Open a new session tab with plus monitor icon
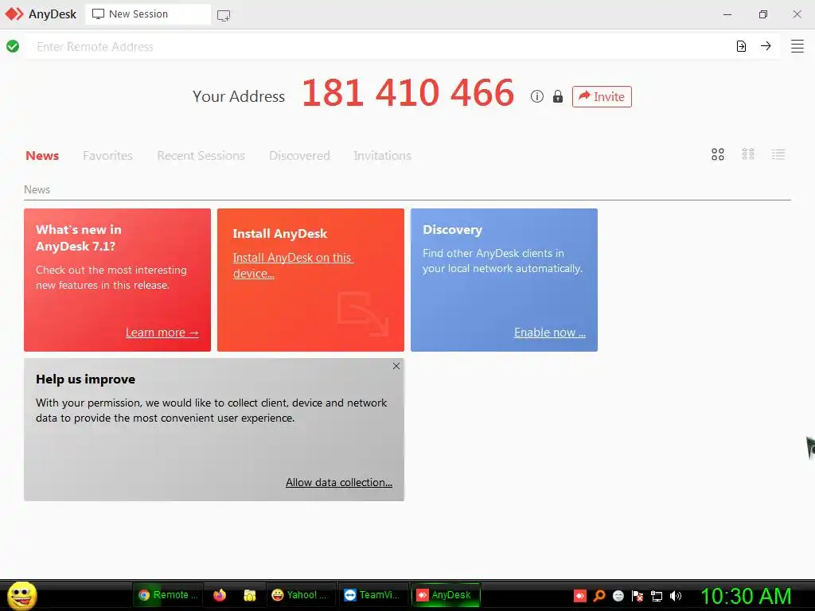The image size is (815, 611). tap(224, 16)
